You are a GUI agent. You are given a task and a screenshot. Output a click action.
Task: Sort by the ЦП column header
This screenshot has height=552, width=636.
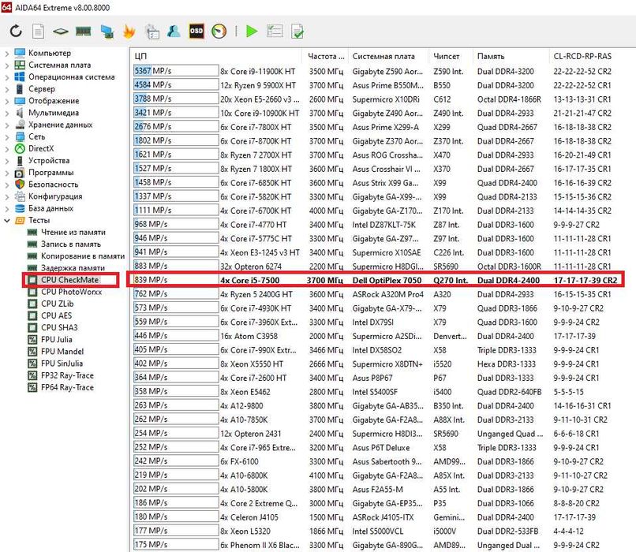216,56
